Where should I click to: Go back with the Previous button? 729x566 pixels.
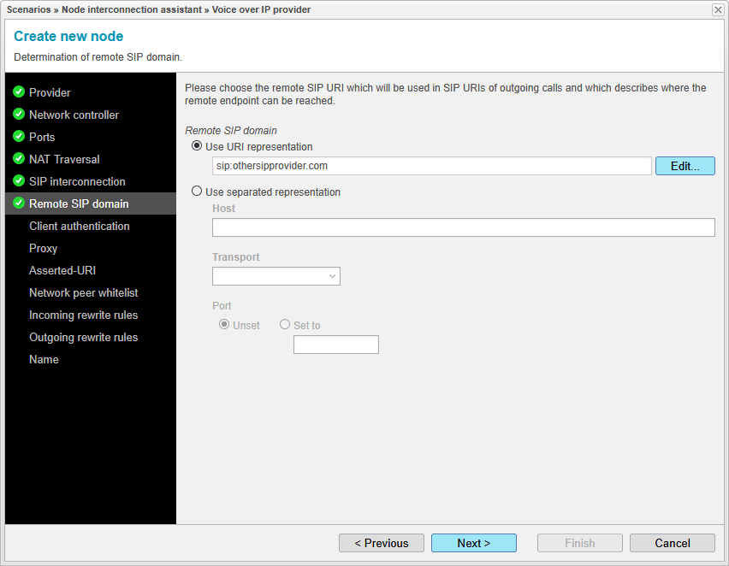[381, 543]
